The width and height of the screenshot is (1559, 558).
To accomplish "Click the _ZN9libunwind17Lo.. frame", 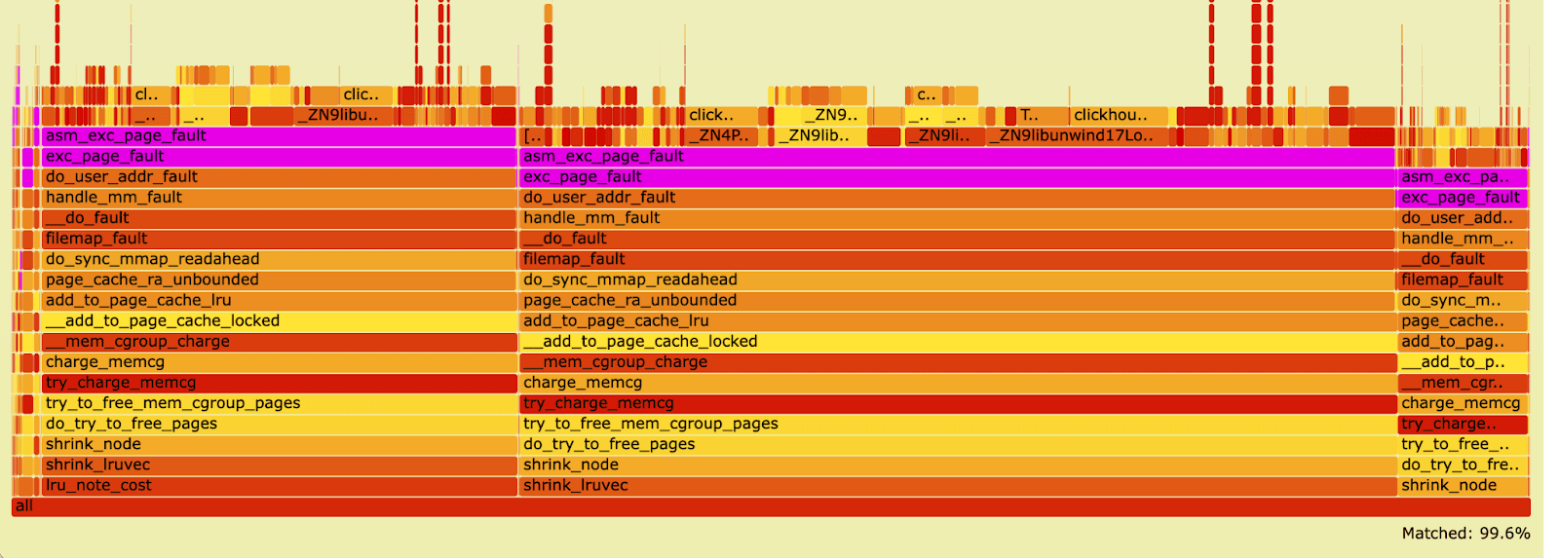I will 1077,136.
